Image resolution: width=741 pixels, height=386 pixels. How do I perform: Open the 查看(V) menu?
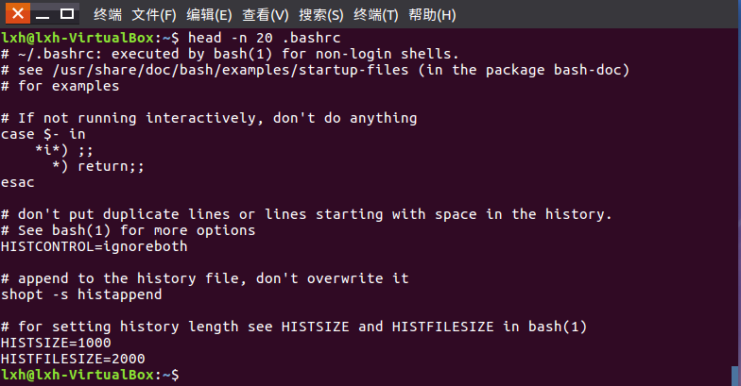pos(265,15)
